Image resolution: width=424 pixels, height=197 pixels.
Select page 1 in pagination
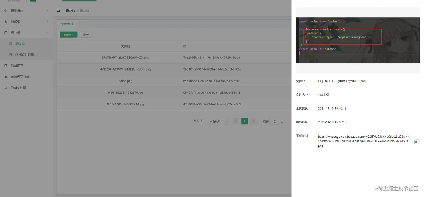[x=245, y=121]
